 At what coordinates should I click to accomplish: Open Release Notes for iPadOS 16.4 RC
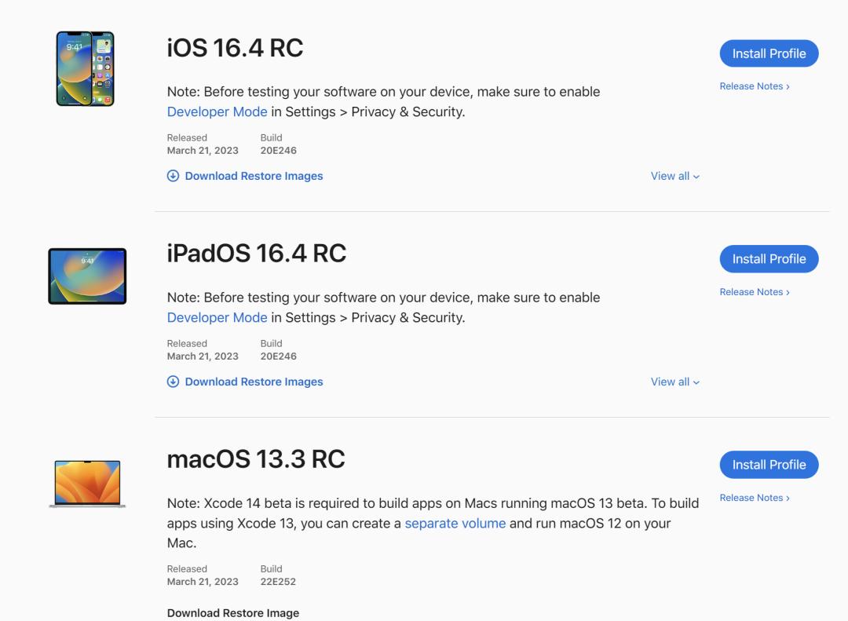pyautogui.click(x=754, y=291)
